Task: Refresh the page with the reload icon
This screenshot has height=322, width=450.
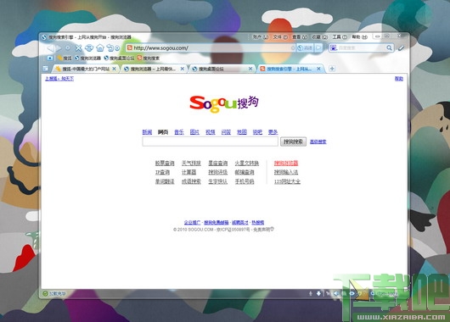Action: 89,47
